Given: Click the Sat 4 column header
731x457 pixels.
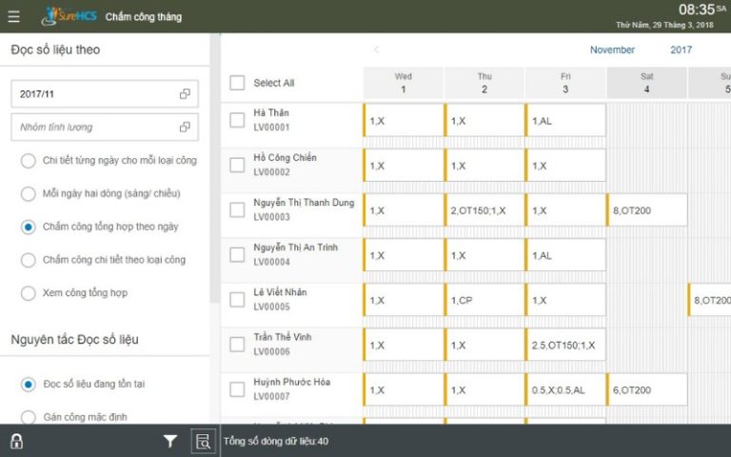Looking at the screenshot, I should (646, 83).
